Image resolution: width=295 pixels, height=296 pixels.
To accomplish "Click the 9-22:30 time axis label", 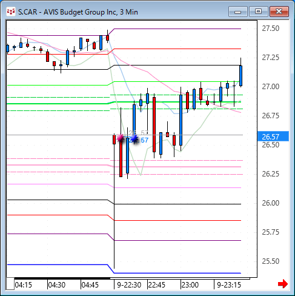I will pyautogui.click(x=129, y=285).
